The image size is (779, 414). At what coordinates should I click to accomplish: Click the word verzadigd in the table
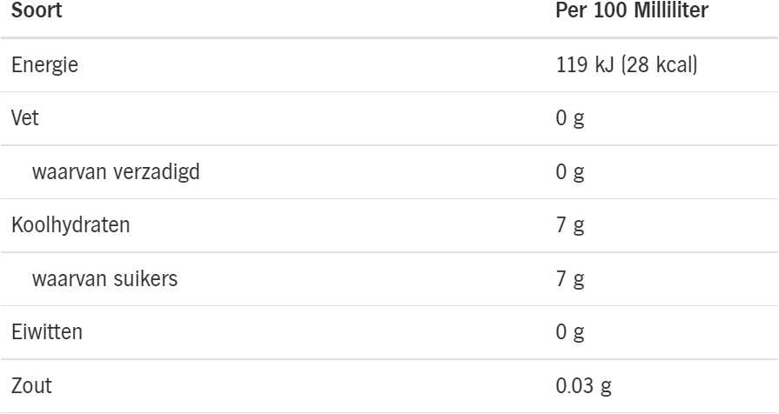(x=157, y=171)
